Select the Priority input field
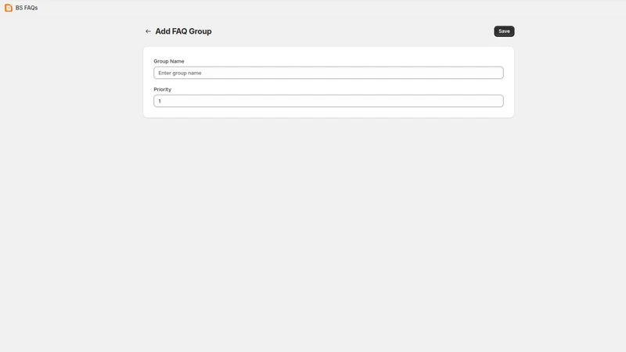 click(x=328, y=101)
